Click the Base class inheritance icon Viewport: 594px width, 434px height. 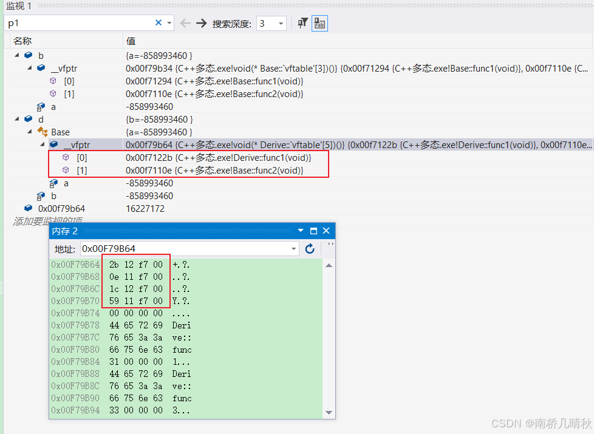pos(42,132)
